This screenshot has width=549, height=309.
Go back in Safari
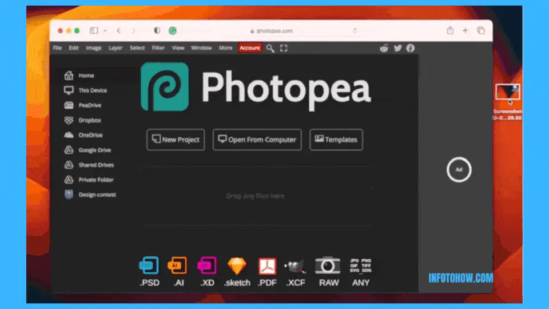tap(119, 30)
